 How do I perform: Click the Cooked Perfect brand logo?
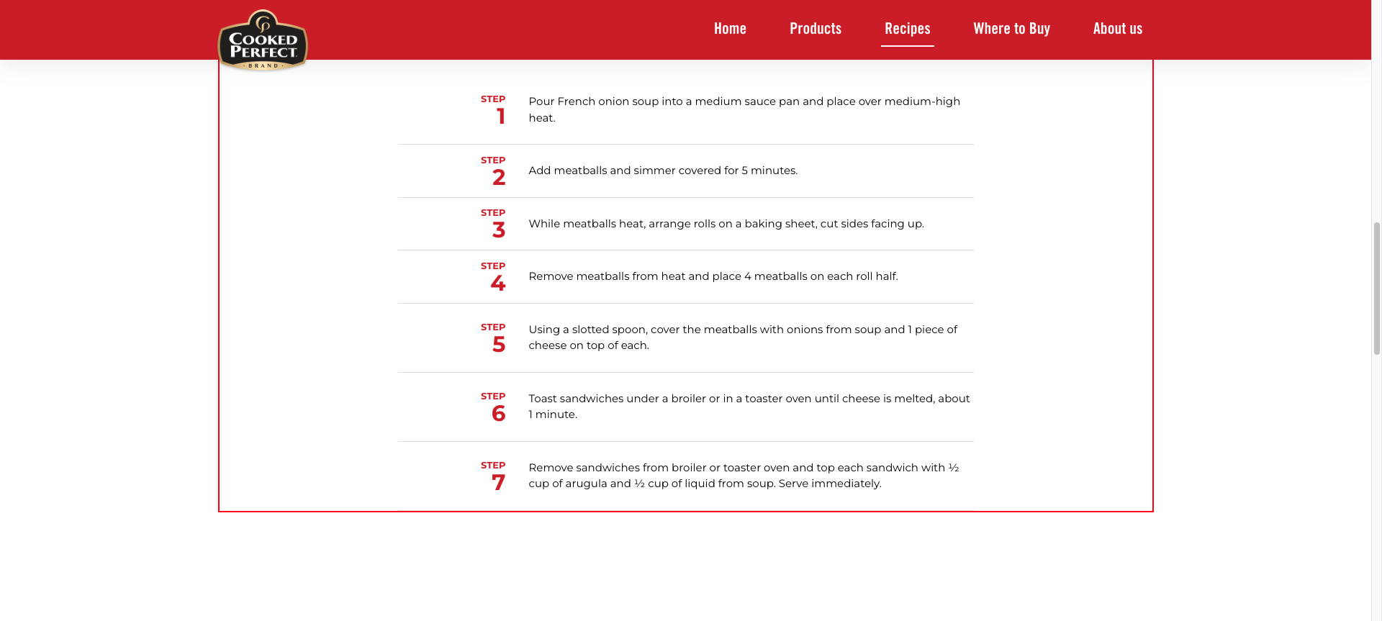tap(263, 41)
